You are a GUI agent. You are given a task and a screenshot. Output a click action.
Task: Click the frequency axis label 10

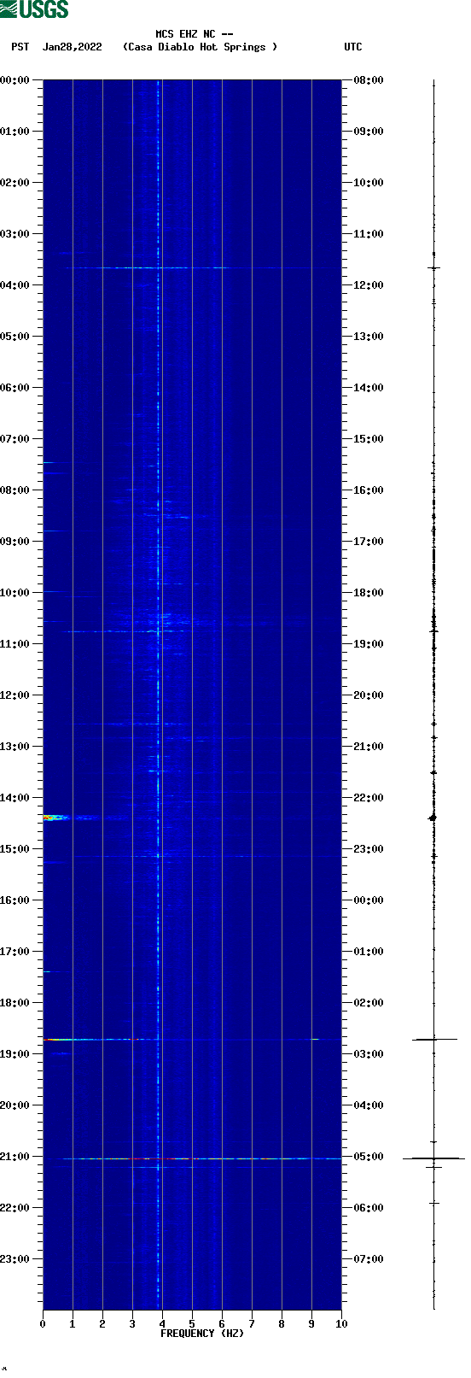click(x=341, y=1324)
